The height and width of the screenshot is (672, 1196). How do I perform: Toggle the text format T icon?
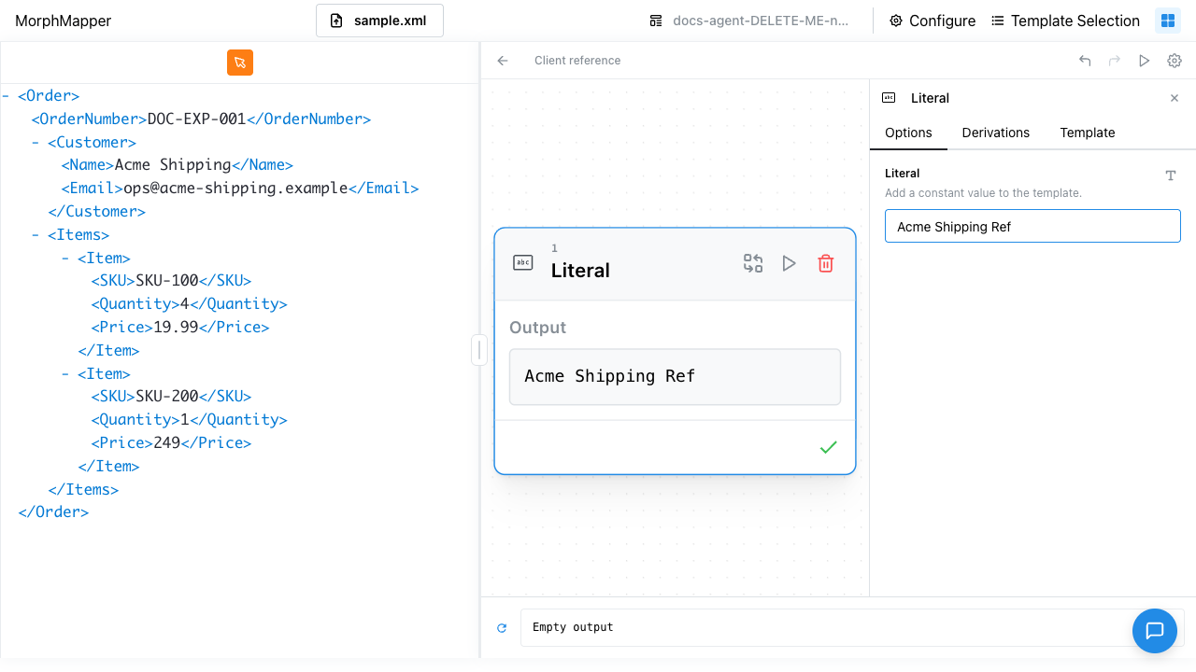(1171, 175)
